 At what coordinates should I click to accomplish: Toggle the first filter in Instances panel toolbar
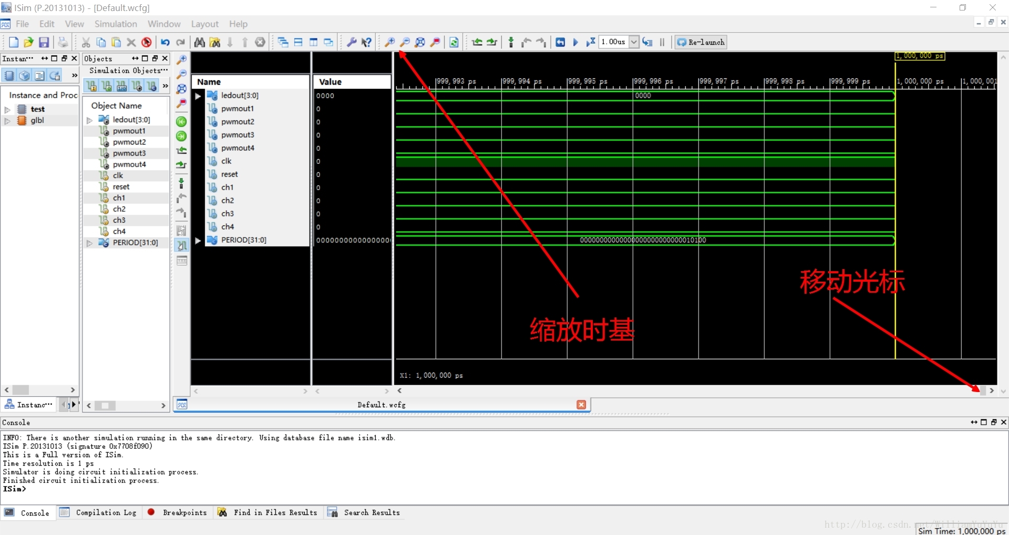pos(9,75)
